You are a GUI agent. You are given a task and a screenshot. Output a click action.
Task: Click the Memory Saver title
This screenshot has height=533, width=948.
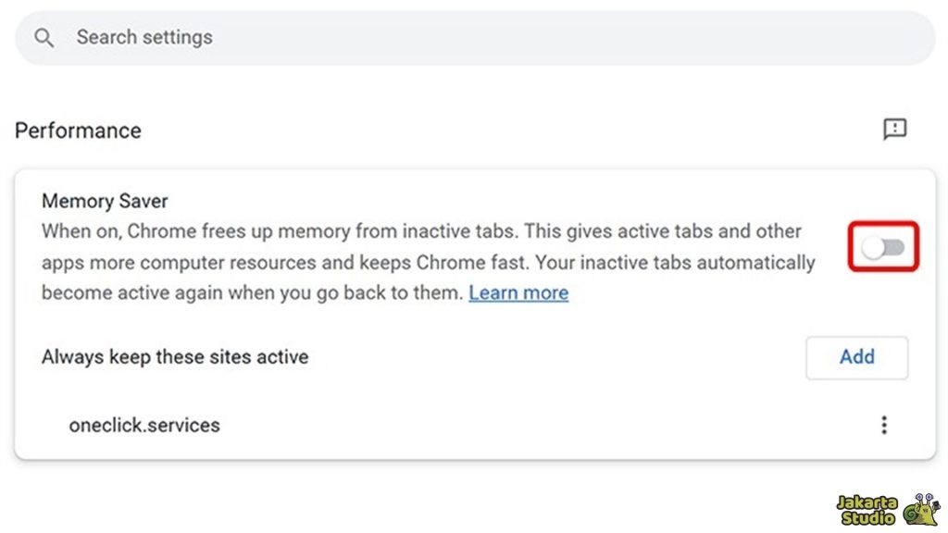(105, 201)
